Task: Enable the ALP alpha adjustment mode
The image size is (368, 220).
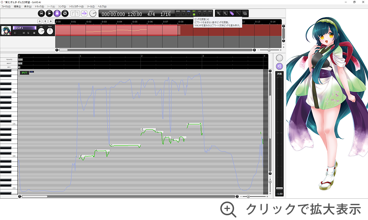Action: point(210,13)
